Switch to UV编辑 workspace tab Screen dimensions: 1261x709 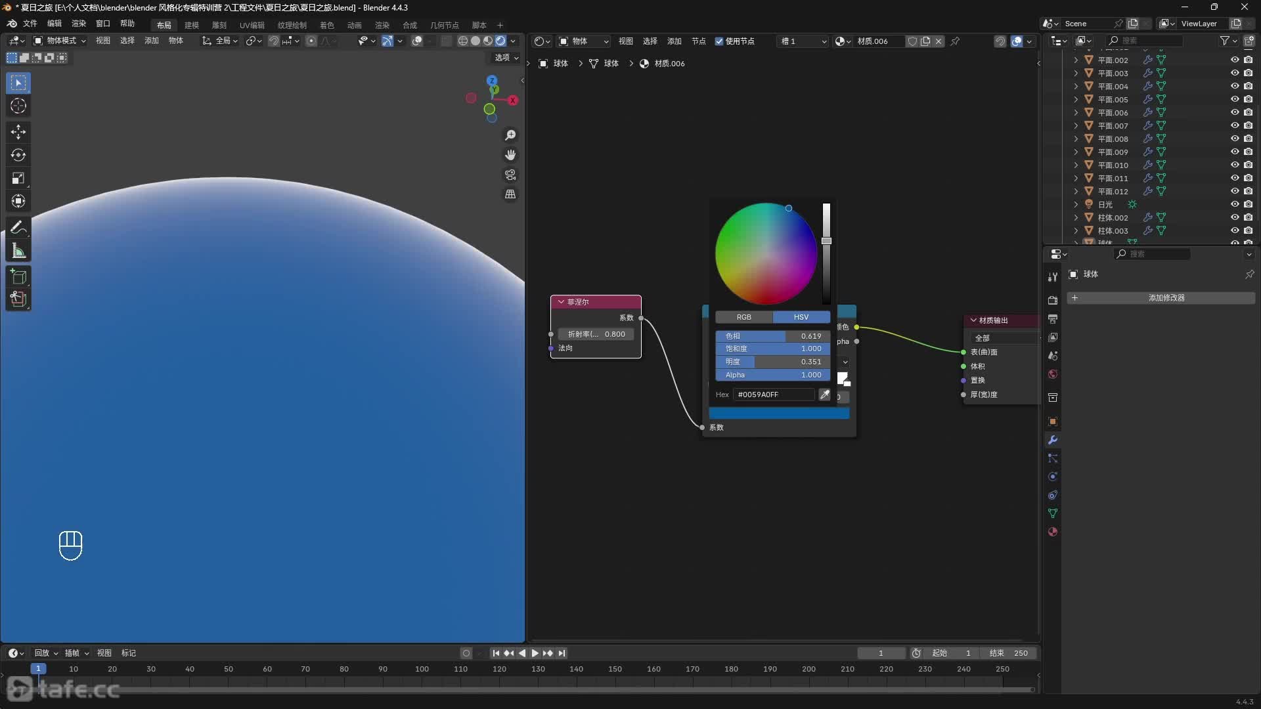tap(252, 25)
